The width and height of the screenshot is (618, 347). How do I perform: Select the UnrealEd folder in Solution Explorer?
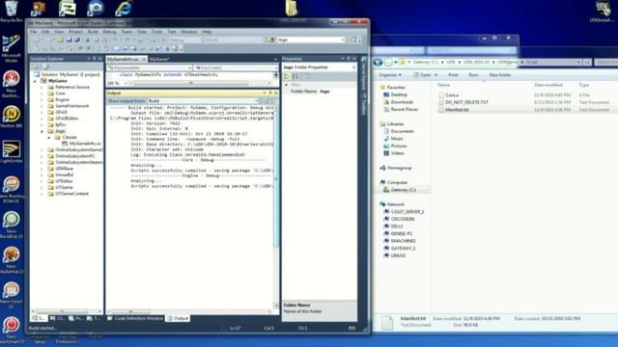point(65,174)
